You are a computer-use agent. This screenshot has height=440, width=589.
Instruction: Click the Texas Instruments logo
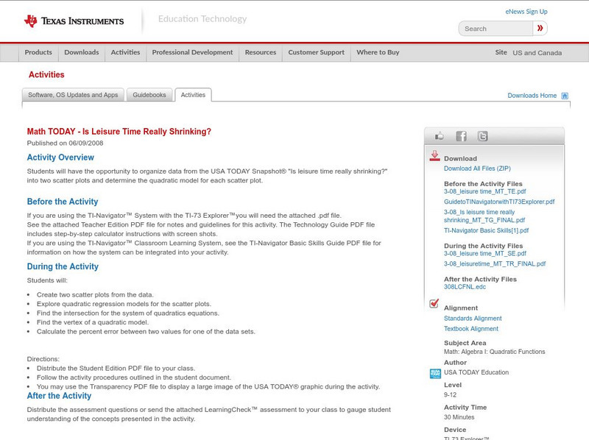(x=74, y=21)
